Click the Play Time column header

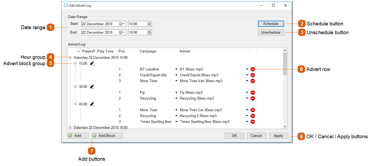point(105,51)
